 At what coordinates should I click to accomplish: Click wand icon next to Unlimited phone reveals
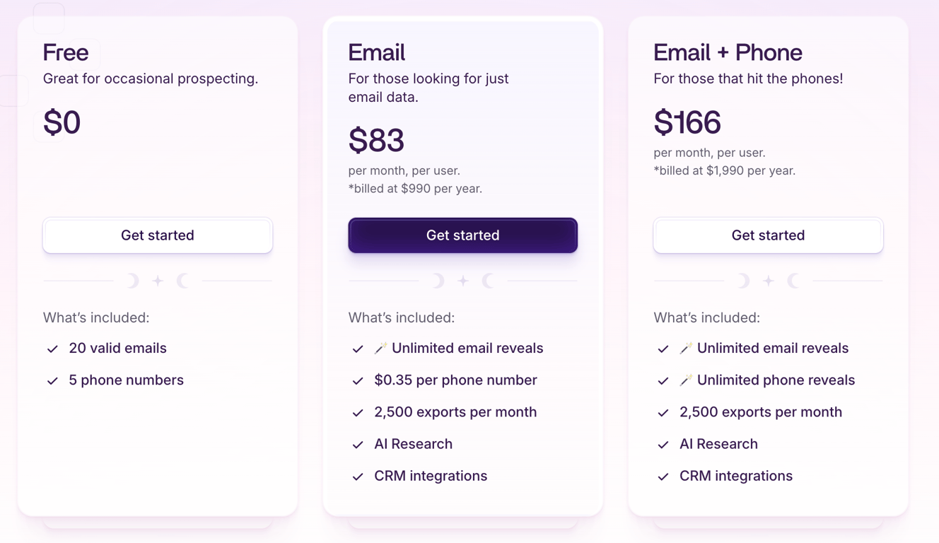686,380
